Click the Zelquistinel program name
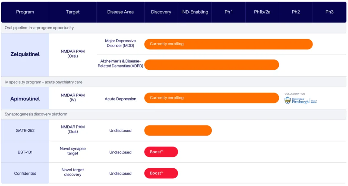This screenshot has width=348, height=186. tap(25, 54)
